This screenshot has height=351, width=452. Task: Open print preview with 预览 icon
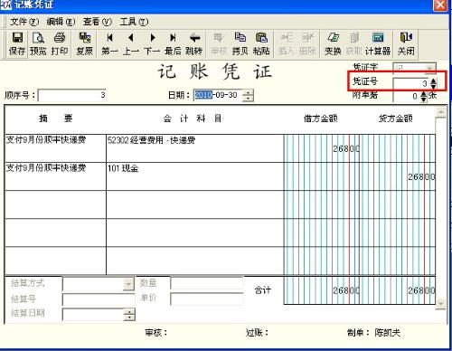coord(38,44)
